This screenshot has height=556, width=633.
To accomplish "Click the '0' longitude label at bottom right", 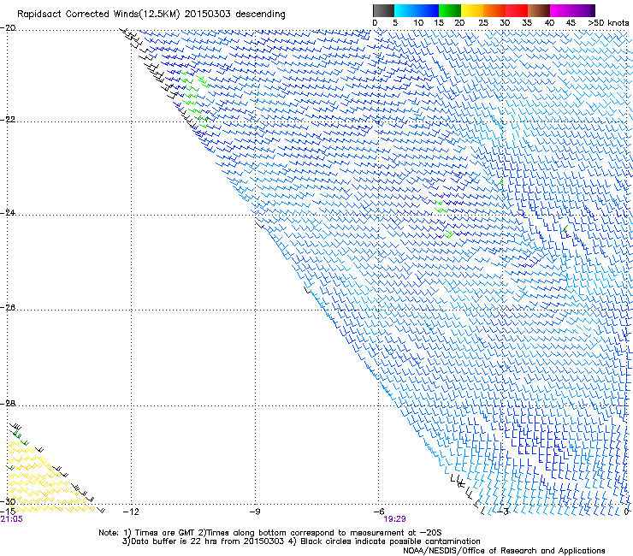I will coord(626,512).
